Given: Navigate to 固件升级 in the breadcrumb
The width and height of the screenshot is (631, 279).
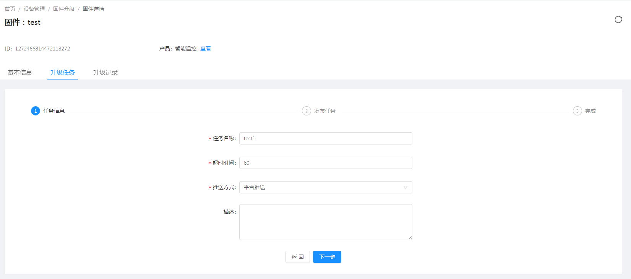Looking at the screenshot, I should 64,9.
